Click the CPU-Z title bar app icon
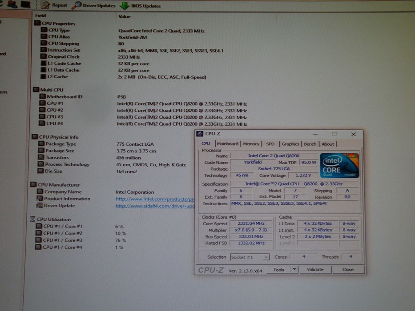Viewport: 415px width, 311px height. (200, 134)
